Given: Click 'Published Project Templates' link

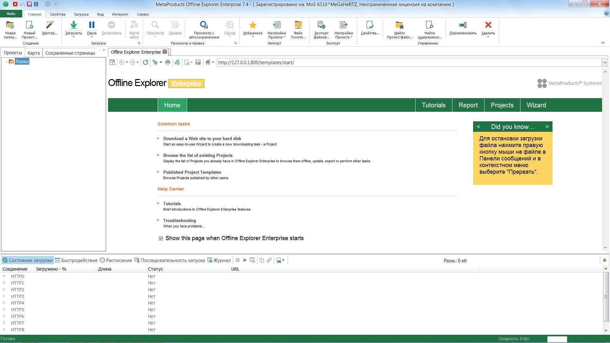Looking at the screenshot, I should point(192,172).
